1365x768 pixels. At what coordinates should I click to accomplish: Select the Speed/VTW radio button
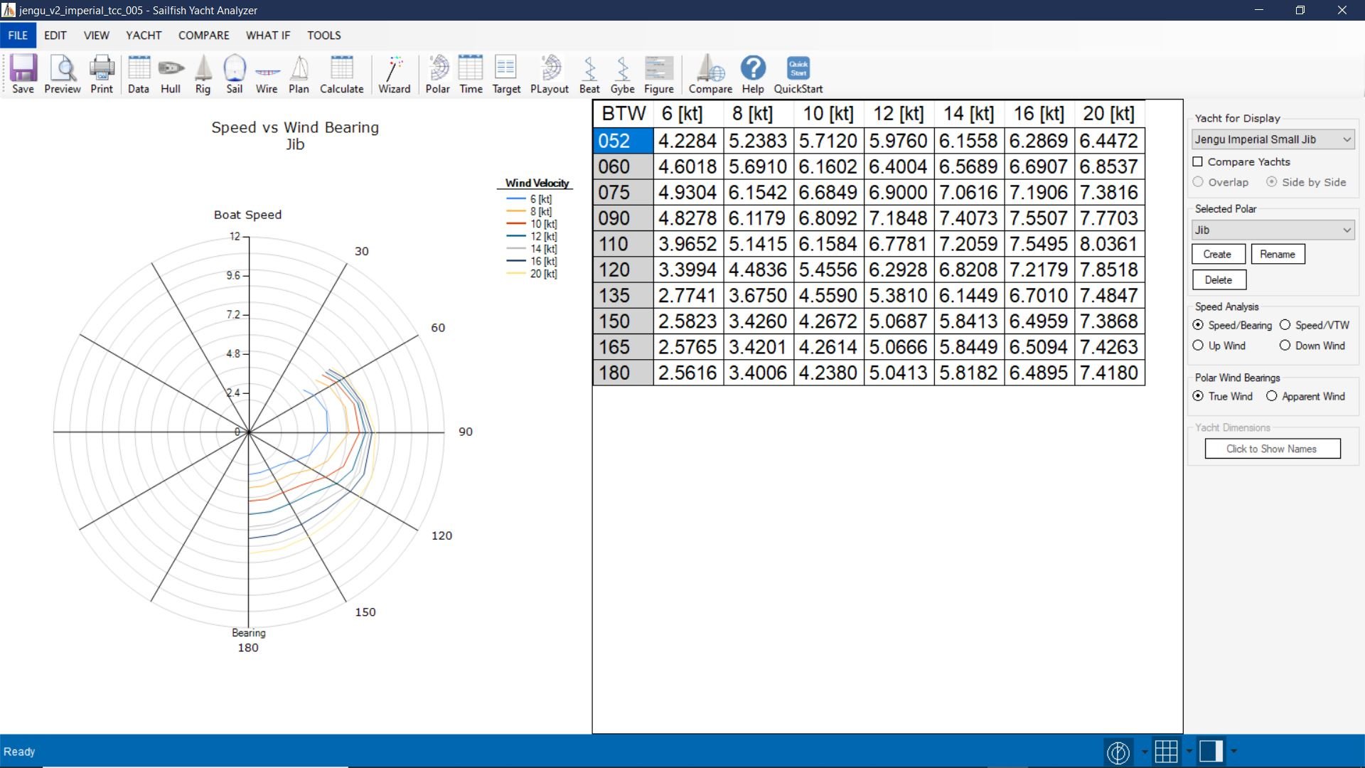pos(1285,325)
